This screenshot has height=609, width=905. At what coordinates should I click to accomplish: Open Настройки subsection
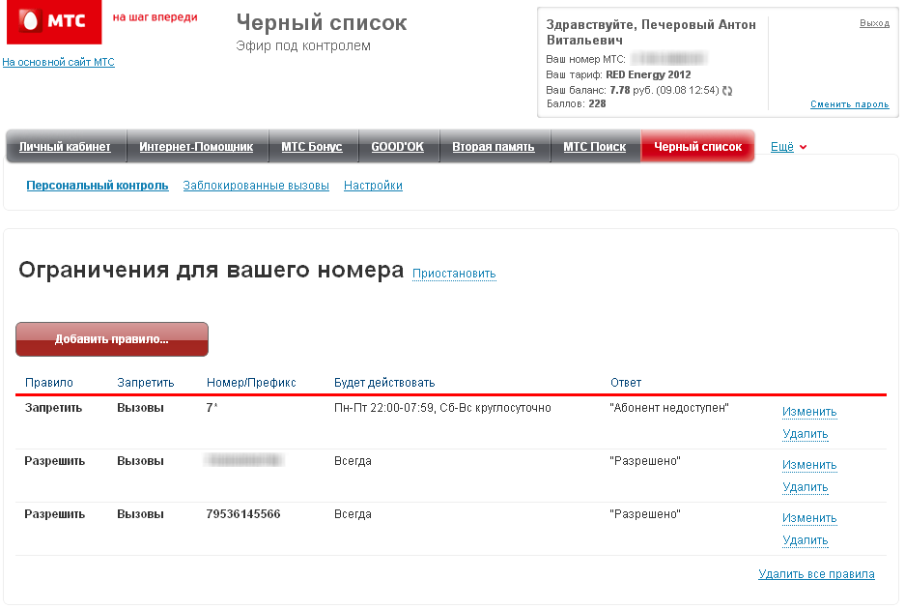coord(373,186)
